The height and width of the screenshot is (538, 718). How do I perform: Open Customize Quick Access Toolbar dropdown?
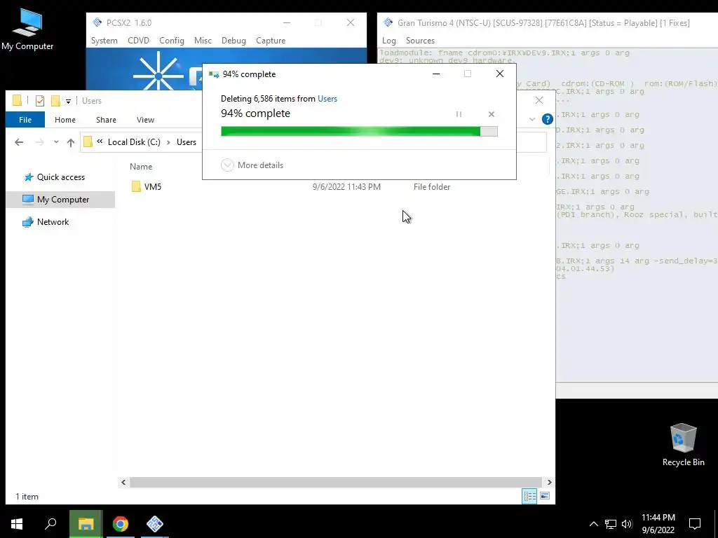(68, 101)
